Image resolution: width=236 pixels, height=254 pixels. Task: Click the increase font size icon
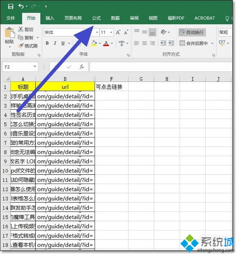click(118, 32)
